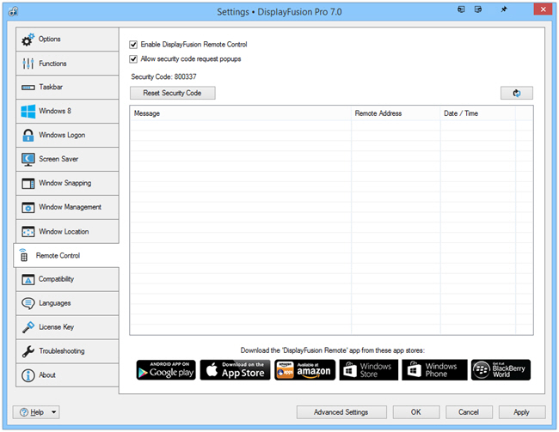This screenshot has height=432, width=559.
Task: Click the pin window icon in title bar
Action: (x=504, y=9)
